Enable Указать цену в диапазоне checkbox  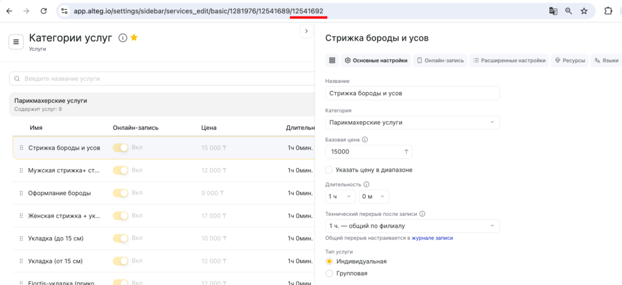tap(329, 170)
